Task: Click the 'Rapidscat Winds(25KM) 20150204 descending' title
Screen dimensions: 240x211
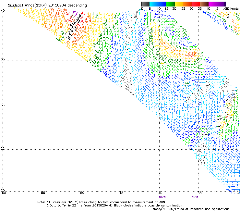Action: point(46,6)
